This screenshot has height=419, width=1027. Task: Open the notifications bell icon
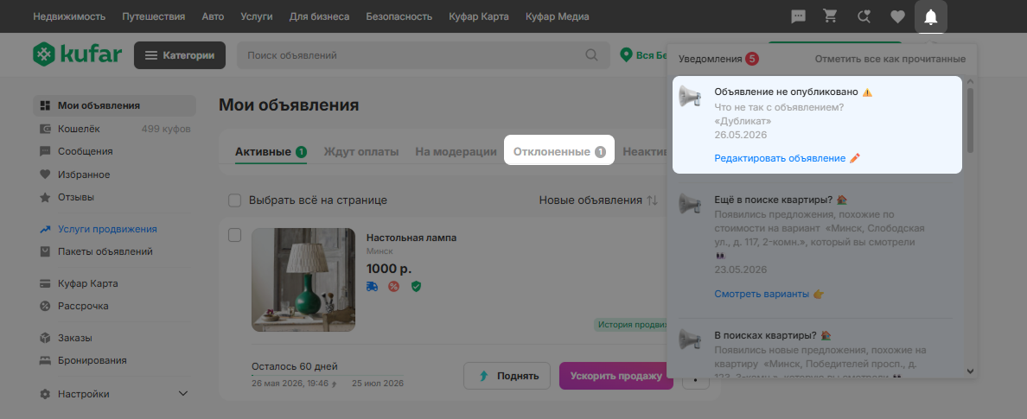(x=930, y=17)
